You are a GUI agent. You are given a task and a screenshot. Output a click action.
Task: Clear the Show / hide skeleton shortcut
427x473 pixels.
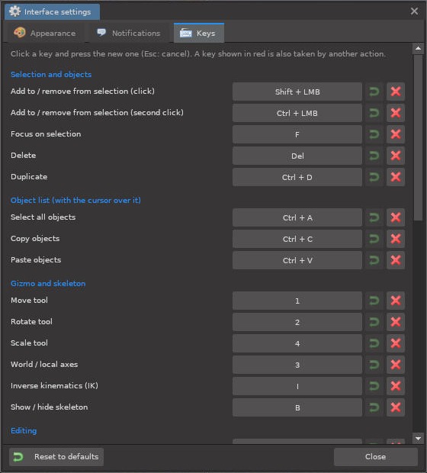click(x=396, y=408)
